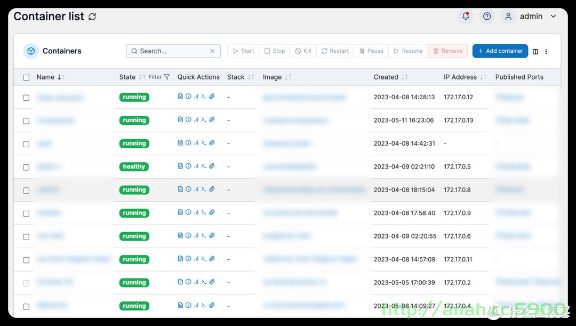Viewport: 576px width, 326px height.
Task: Check the box for the 172.17.0.12 row
Action: point(26,98)
